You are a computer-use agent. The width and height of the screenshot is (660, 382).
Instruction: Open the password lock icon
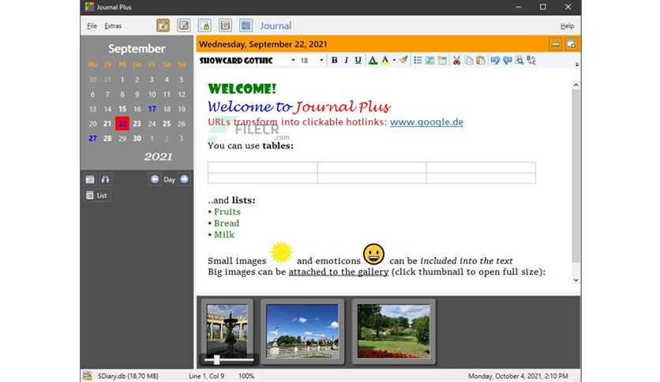tap(204, 25)
